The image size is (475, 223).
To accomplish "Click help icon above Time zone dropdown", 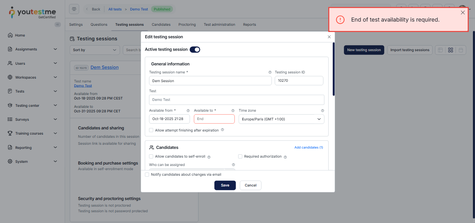I will coord(322,111).
